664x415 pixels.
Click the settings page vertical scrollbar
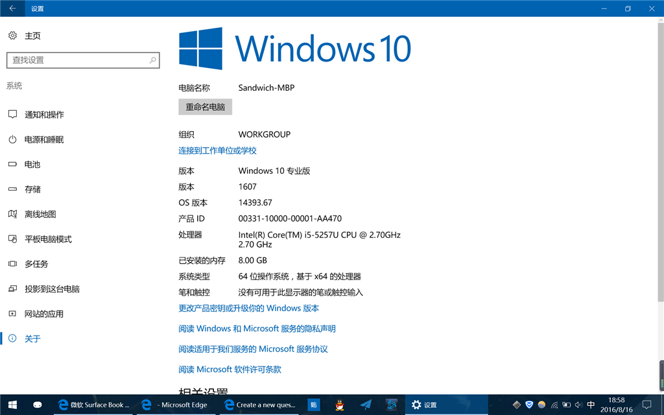pyautogui.click(x=661, y=161)
